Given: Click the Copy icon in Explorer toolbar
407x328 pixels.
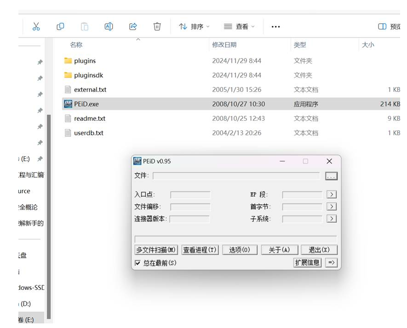Looking at the screenshot, I should (60, 27).
